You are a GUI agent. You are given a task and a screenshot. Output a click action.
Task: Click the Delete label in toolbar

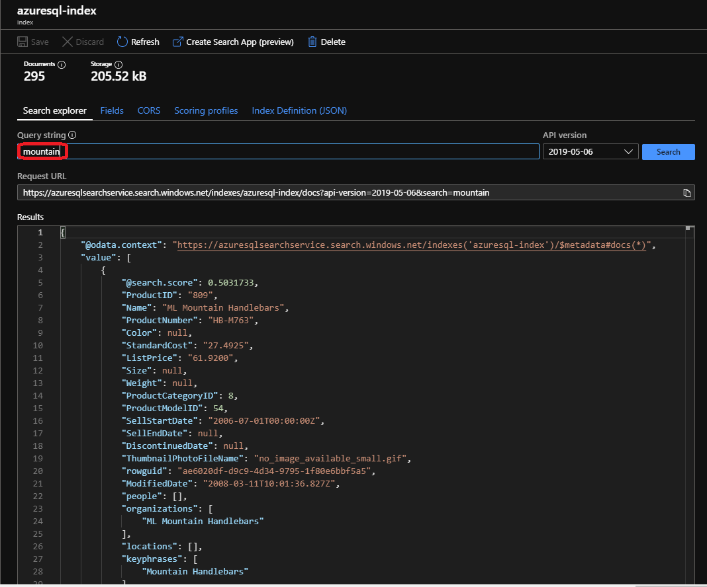tap(333, 42)
